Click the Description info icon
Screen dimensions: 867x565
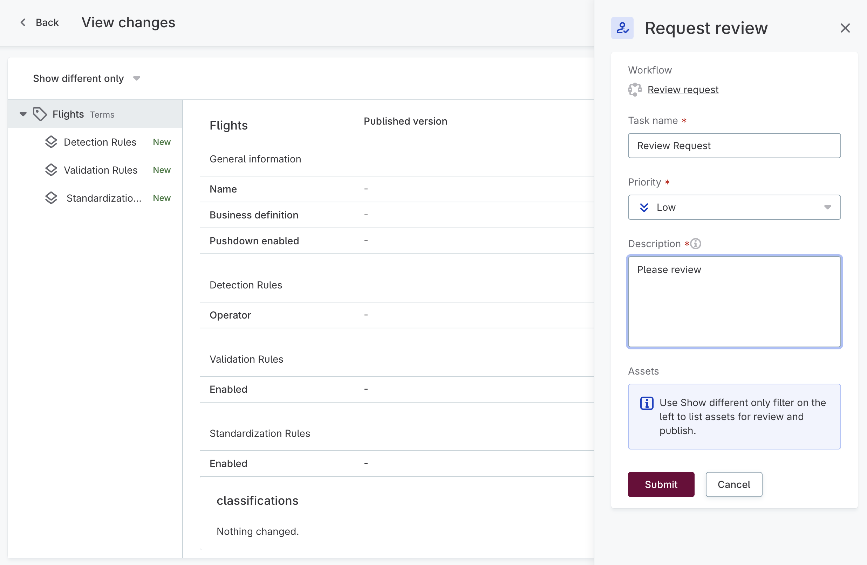pyautogui.click(x=695, y=243)
